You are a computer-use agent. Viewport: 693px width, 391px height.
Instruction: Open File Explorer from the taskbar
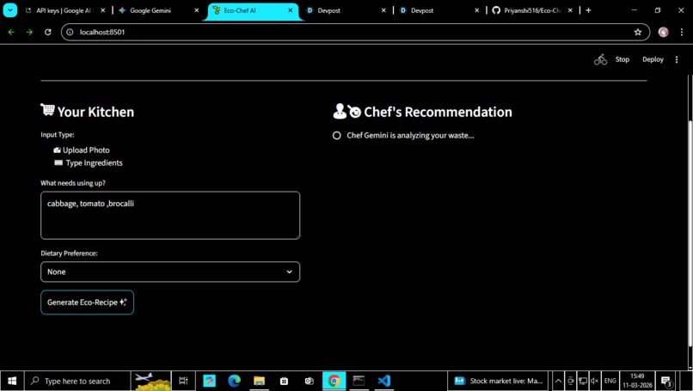(259, 381)
